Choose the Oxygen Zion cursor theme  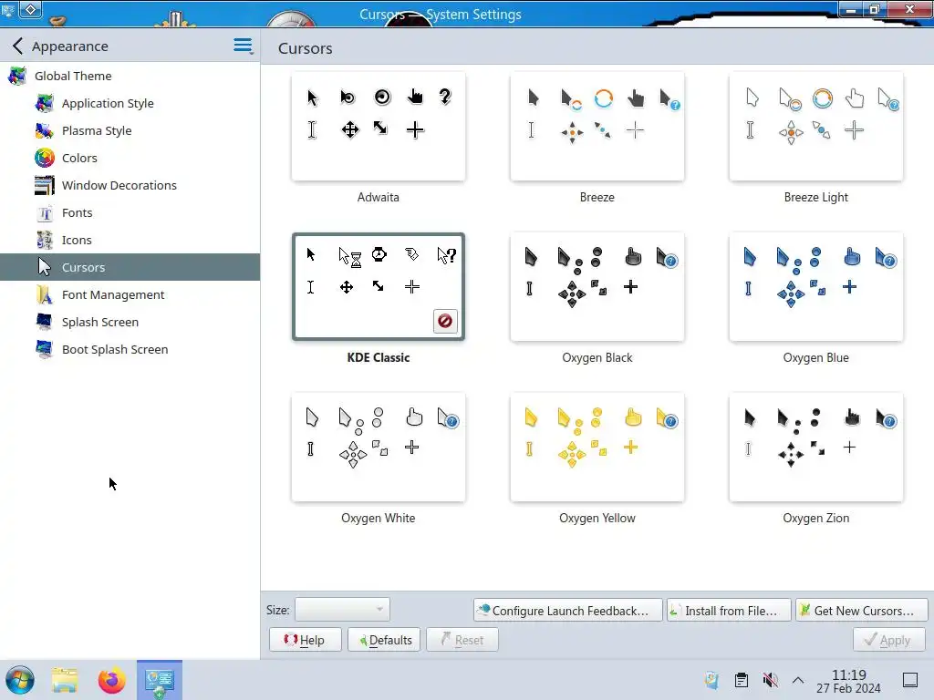(x=816, y=447)
